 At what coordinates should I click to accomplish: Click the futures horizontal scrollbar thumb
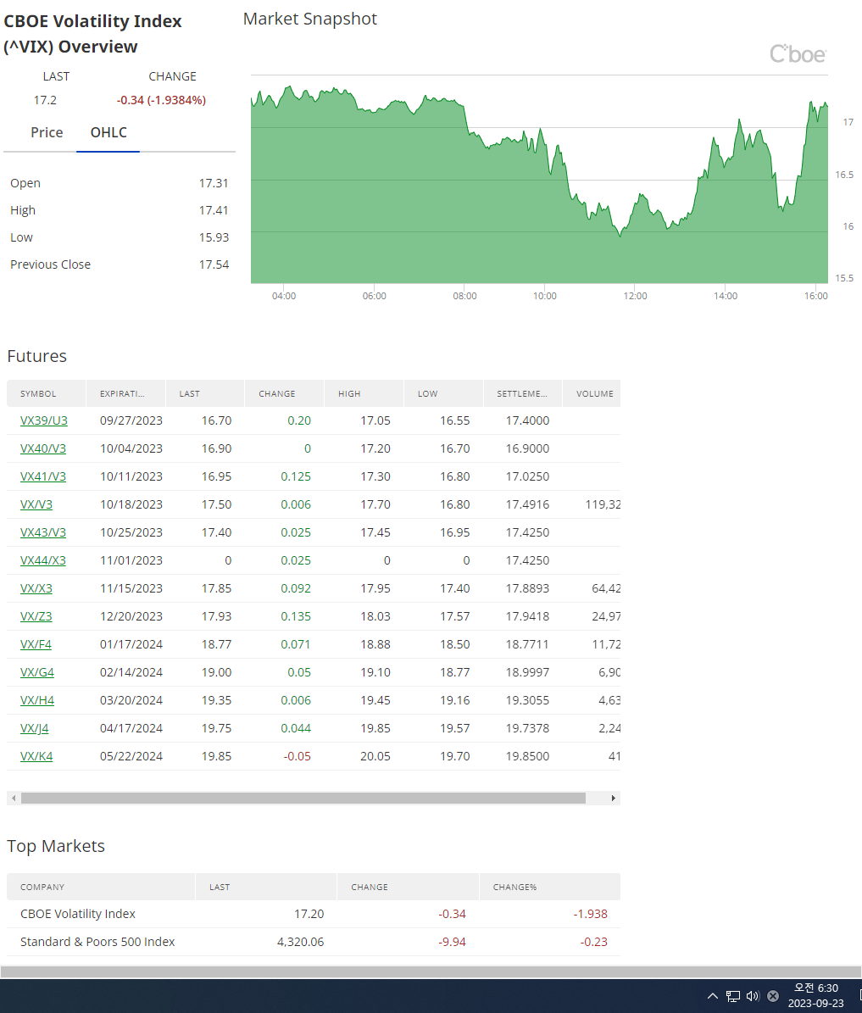coord(303,798)
